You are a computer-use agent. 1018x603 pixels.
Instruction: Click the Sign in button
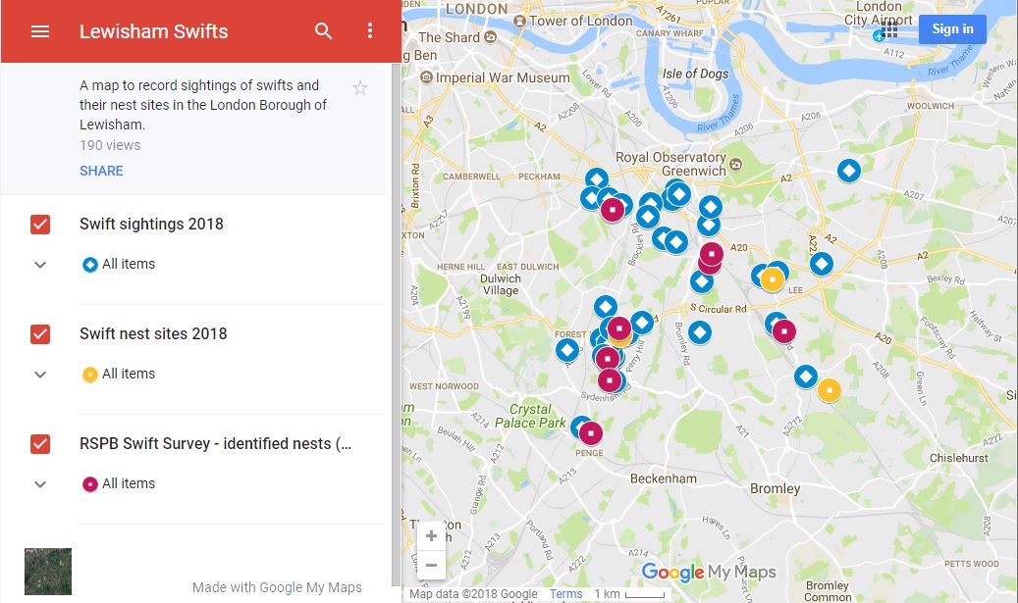point(951,28)
